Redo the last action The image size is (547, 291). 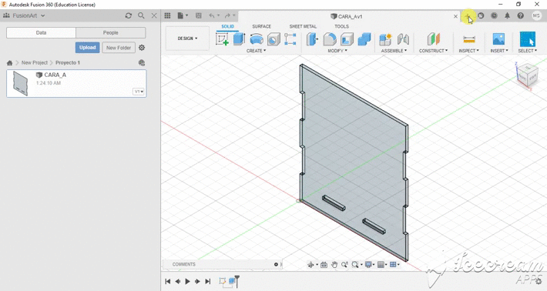click(227, 15)
